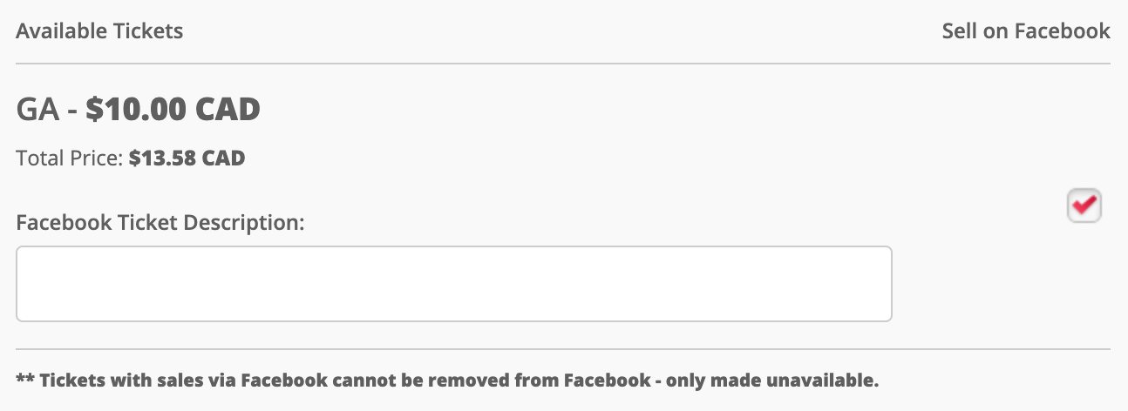The width and height of the screenshot is (1128, 411).
Task: Click the divider line under Available Tickets
Action: (563, 64)
